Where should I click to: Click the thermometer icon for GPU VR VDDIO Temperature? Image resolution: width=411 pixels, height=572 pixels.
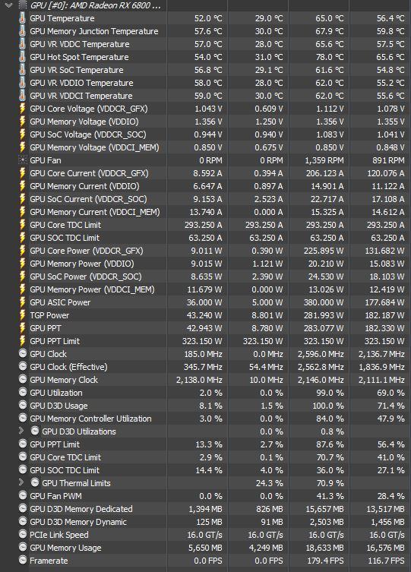pos(23,83)
